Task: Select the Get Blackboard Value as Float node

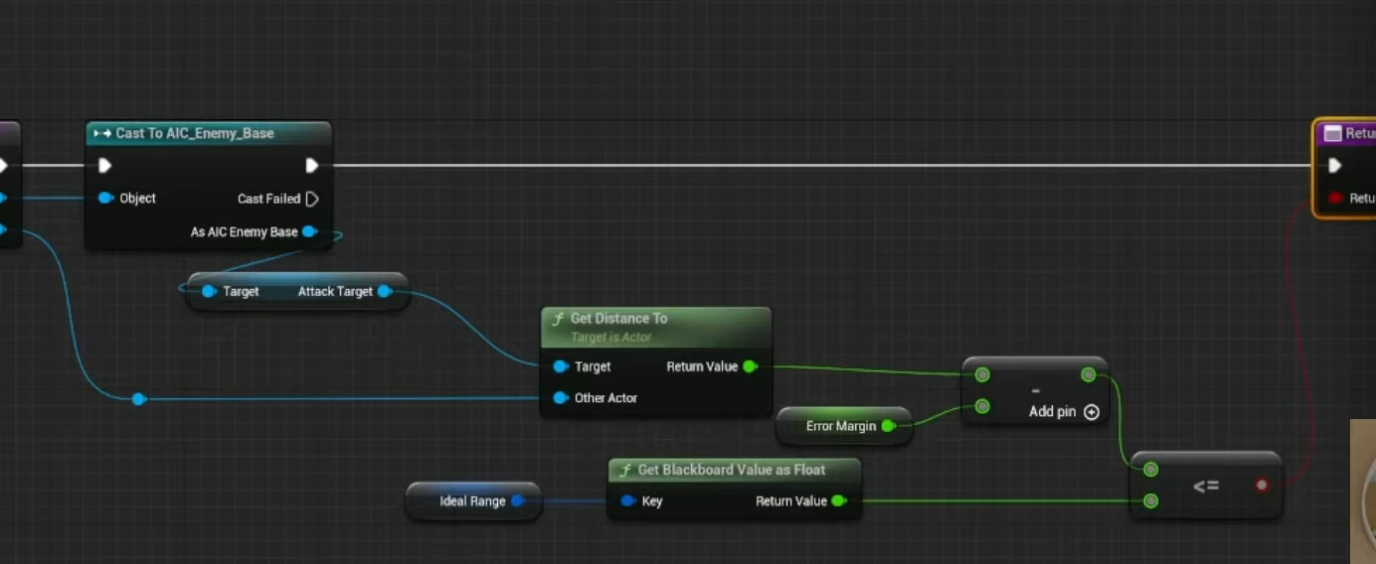Action: (x=732, y=470)
